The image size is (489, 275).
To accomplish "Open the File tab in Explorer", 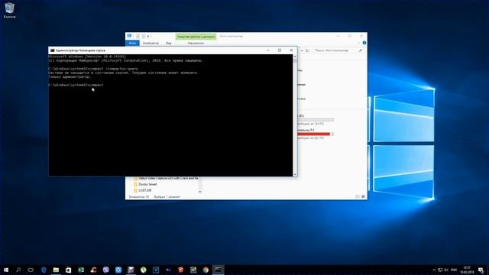I will 132,43.
